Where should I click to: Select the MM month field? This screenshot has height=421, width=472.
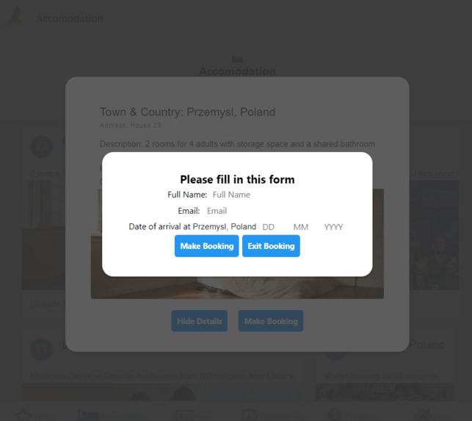coord(305,227)
